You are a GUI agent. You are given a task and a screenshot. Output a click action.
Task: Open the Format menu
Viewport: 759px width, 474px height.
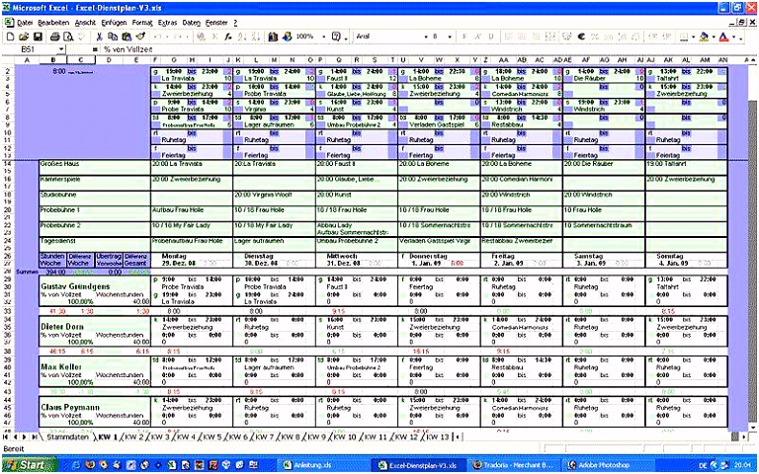pyautogui.click(x=142, y=23)
